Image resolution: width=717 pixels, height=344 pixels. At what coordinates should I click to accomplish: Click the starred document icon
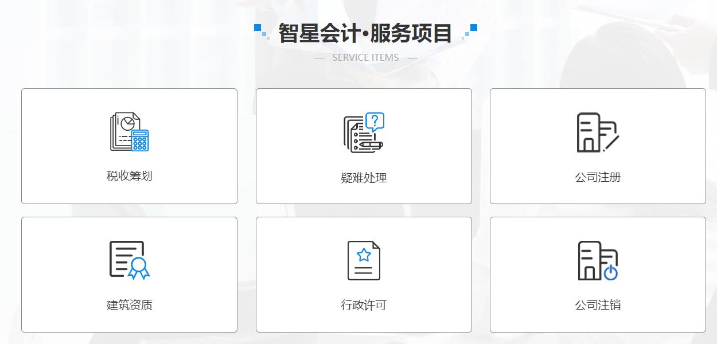[364, 260]
